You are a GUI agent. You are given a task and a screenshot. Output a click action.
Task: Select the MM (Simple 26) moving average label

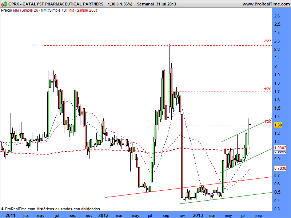26,11
